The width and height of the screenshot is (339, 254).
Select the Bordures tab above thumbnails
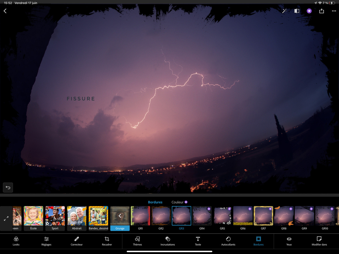click(155, 202)
